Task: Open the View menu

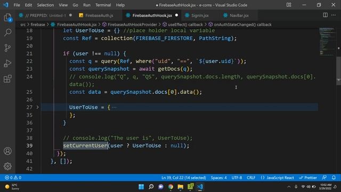Action: click(63, 5)
